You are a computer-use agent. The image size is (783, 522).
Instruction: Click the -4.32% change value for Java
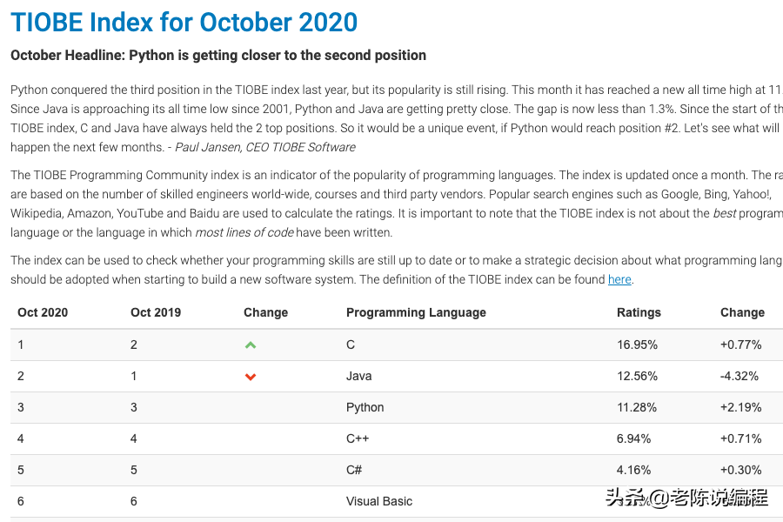[x=739, y=376]
